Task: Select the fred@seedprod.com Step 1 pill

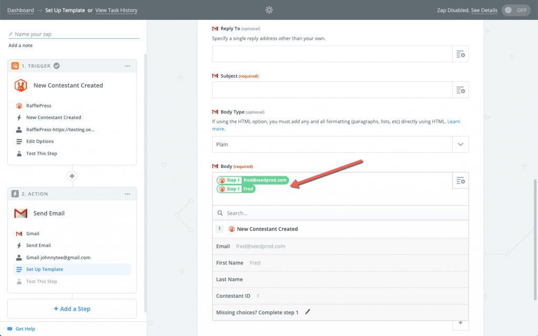Action: (x=253, y=180)
